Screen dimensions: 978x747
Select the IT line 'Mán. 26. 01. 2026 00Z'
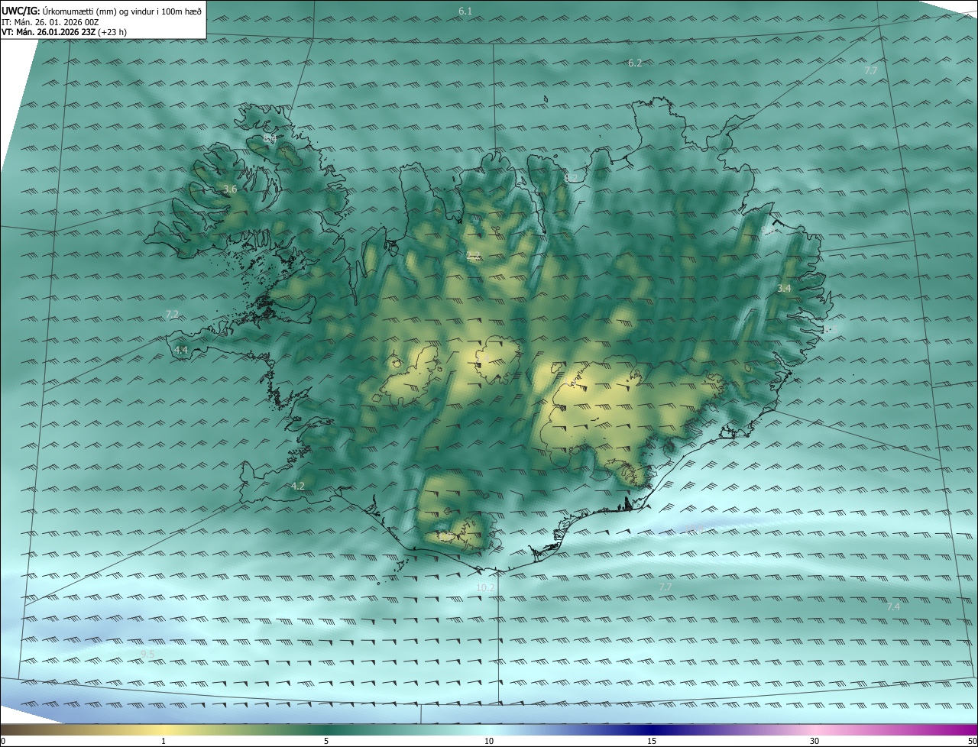coord(55,21)
